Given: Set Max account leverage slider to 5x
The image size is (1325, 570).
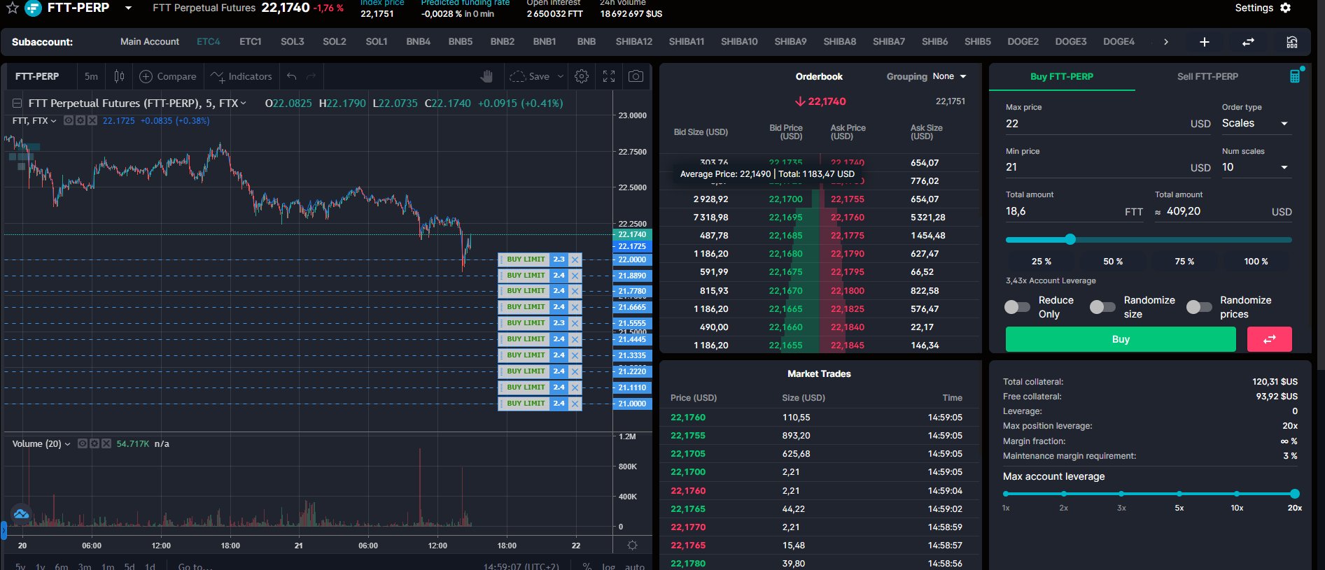Looking at the screenshot, I should click(1179, 494).
